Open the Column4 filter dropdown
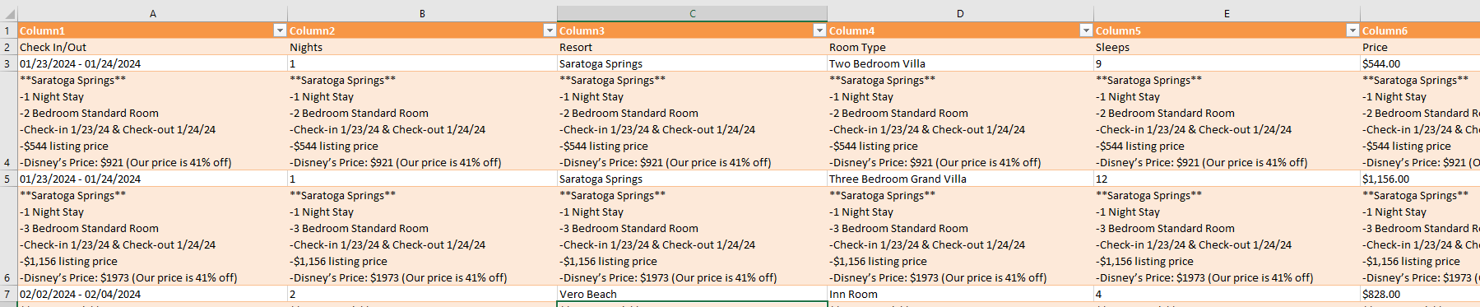This screenshot has width=1480, height=307. tap(1086, 30)
